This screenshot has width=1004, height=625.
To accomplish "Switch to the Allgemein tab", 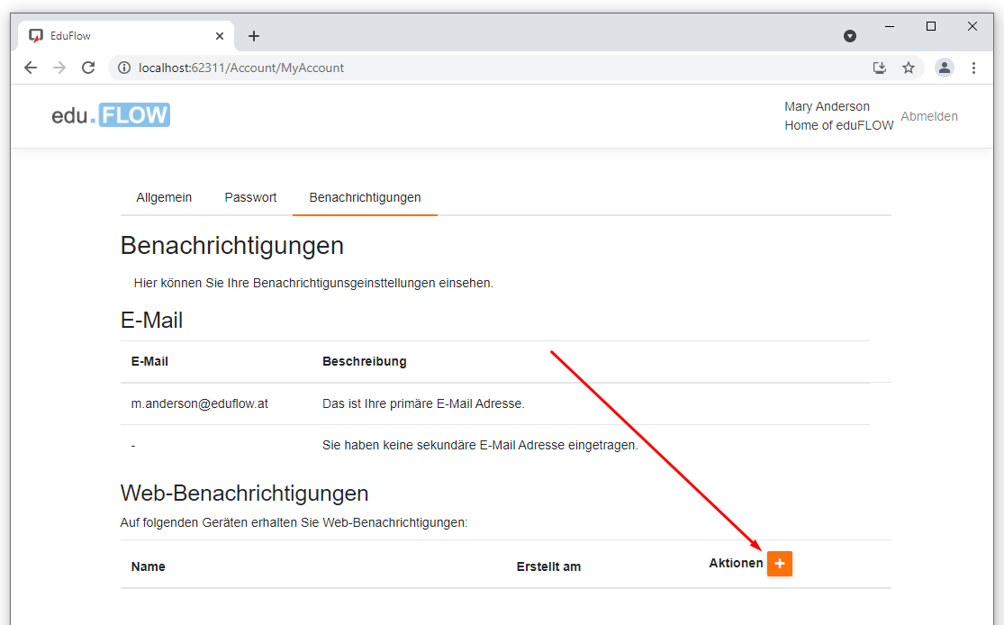I will pos(164,197).
